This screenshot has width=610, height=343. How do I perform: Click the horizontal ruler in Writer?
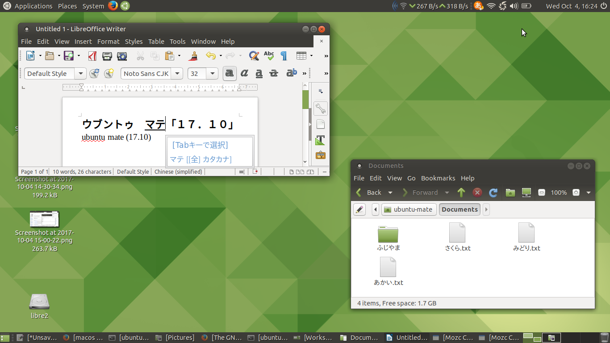(160, 87)
